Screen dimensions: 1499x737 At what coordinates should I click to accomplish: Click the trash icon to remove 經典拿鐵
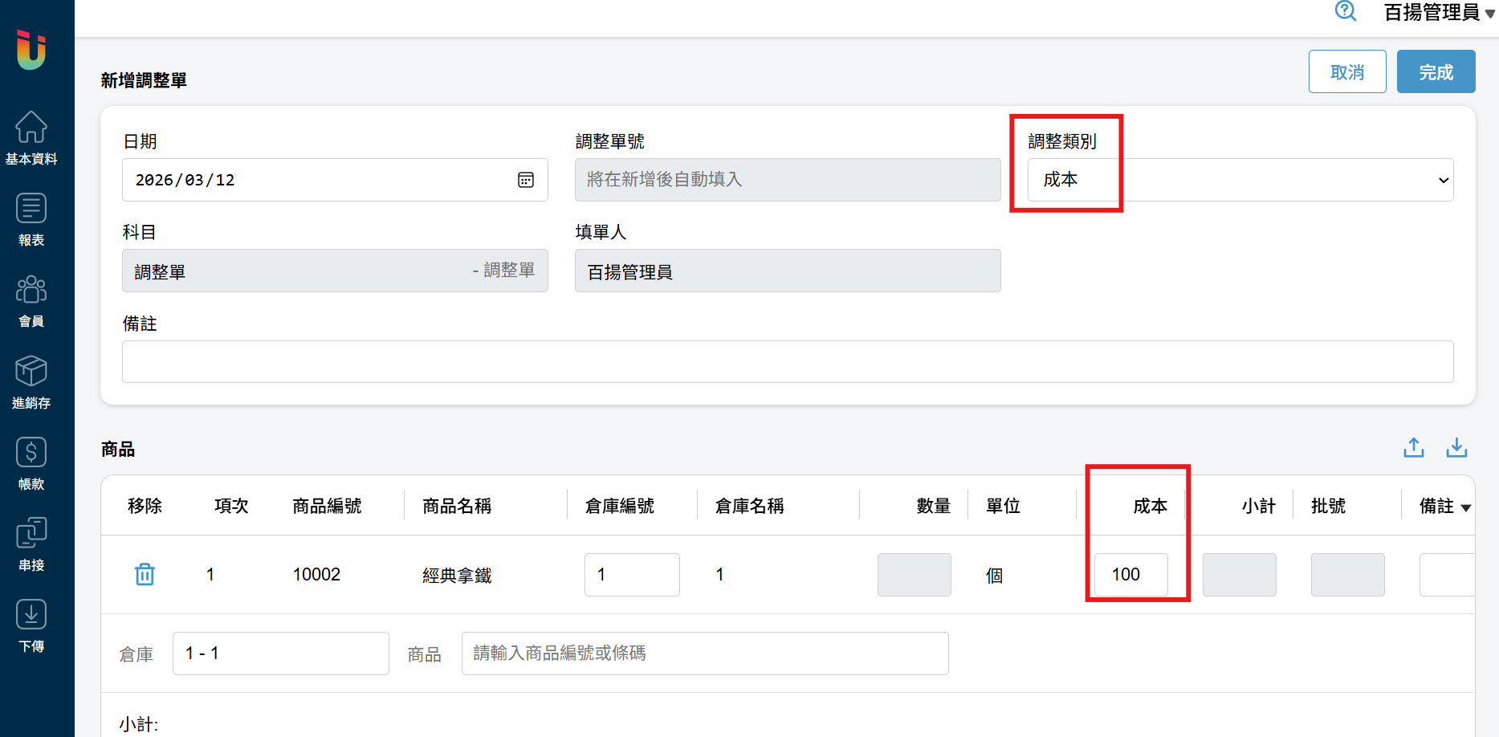click(145, 575)
